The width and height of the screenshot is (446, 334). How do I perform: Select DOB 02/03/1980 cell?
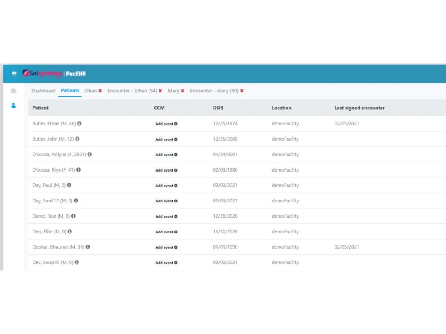pos(225,170)
